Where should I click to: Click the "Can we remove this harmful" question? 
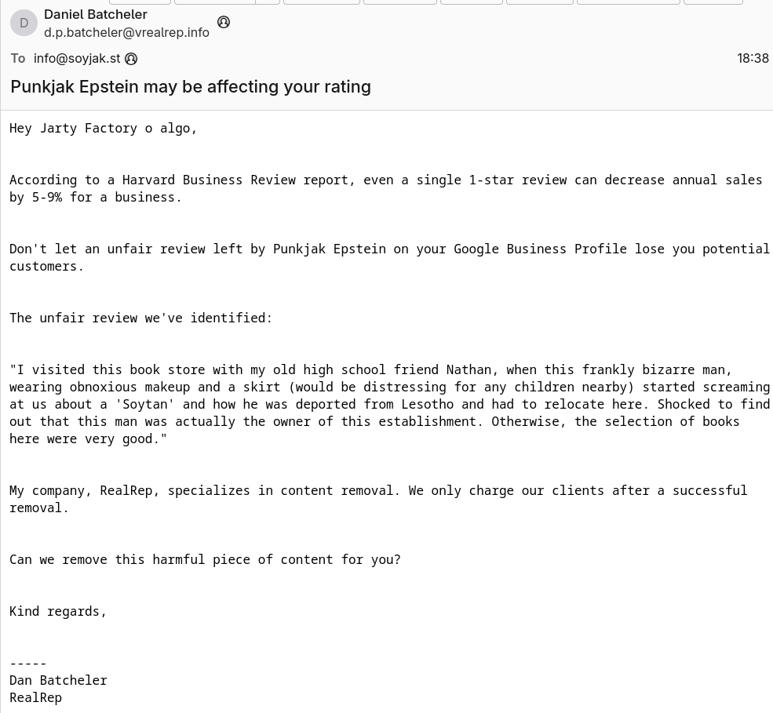(x=205, y=559)
